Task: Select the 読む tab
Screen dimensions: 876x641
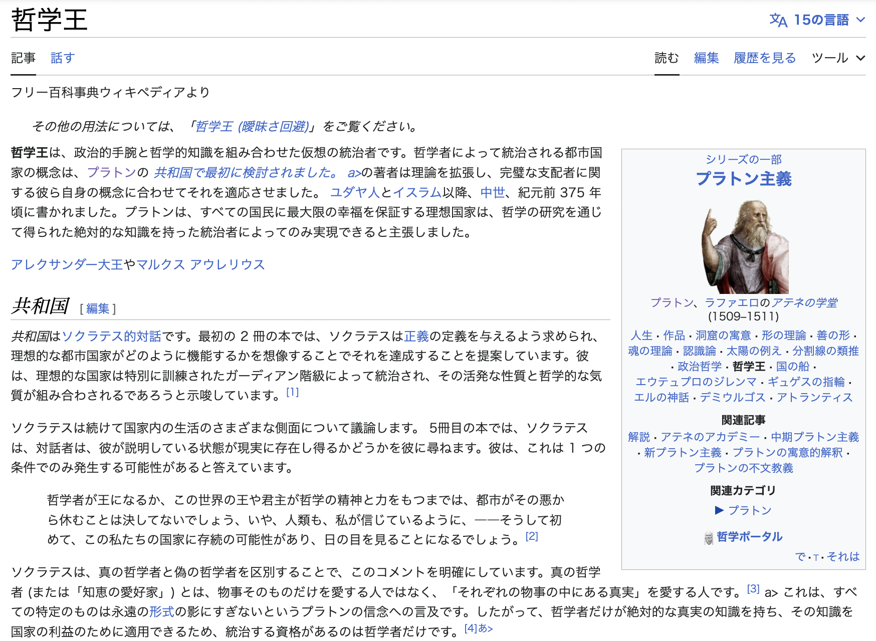Action: (x=667, y=58)
